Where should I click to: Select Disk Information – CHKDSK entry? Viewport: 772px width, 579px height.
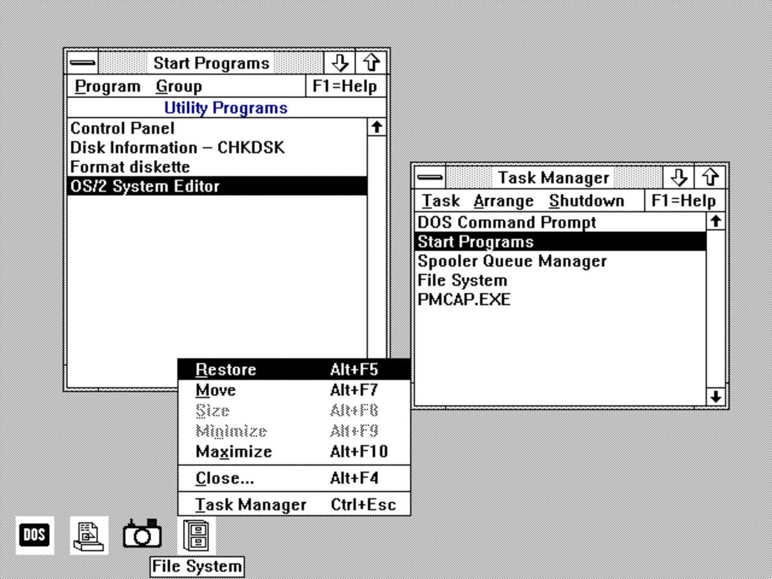[x=217, y=148]
